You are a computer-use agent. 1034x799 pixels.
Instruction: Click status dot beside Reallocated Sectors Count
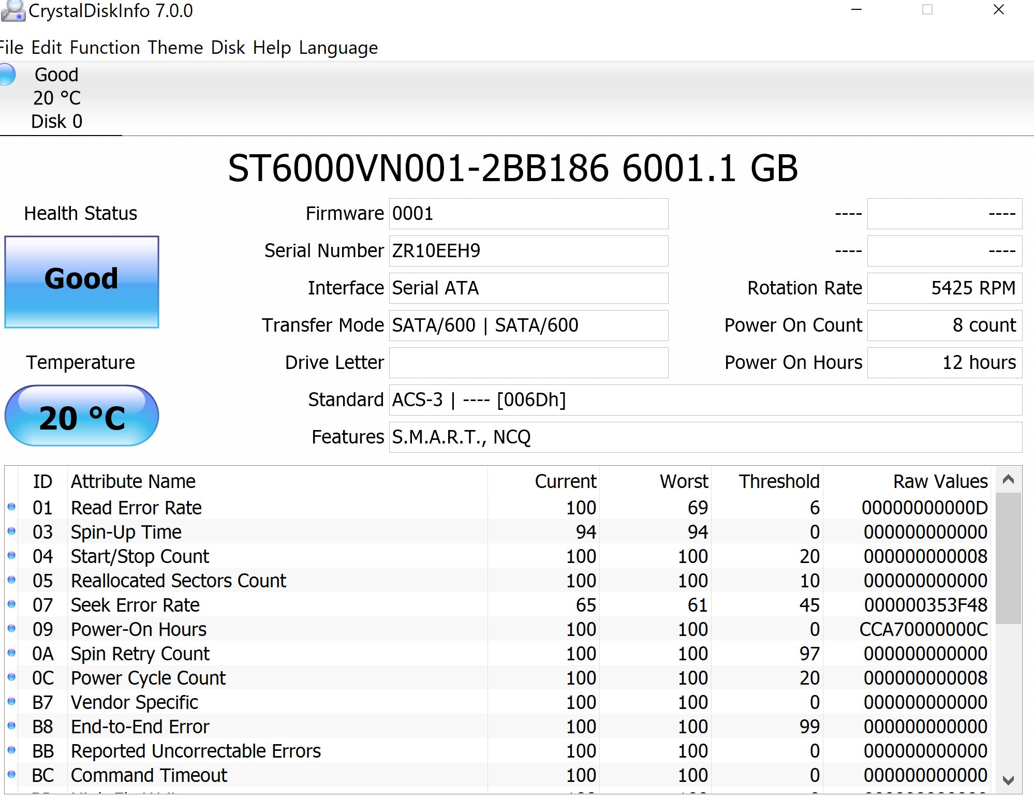click(x=11, y=580)
